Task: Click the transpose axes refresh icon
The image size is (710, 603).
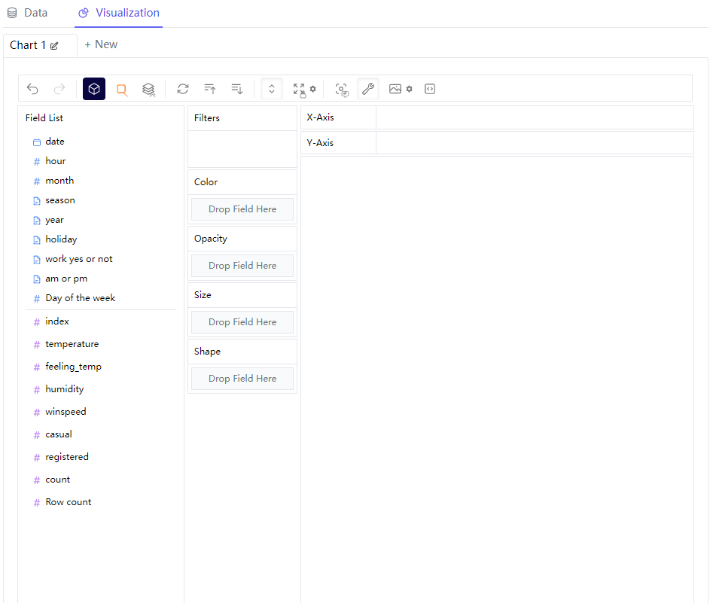Action: pos(183,89)
